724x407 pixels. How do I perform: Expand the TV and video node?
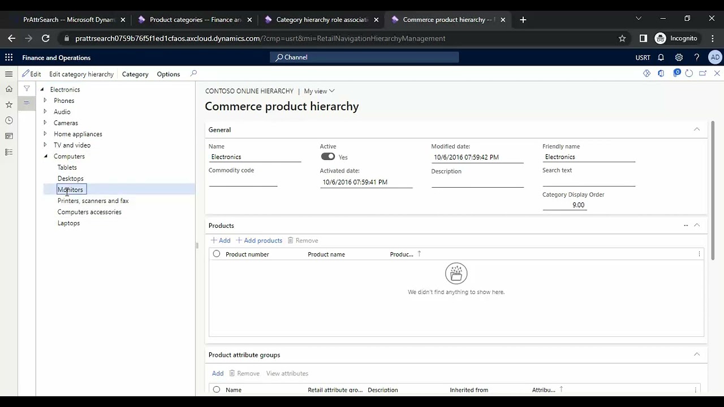click(x=45, y=145)
